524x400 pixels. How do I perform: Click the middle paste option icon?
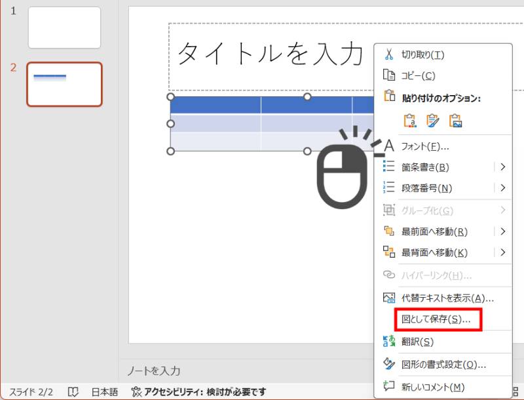pos(432,121)
